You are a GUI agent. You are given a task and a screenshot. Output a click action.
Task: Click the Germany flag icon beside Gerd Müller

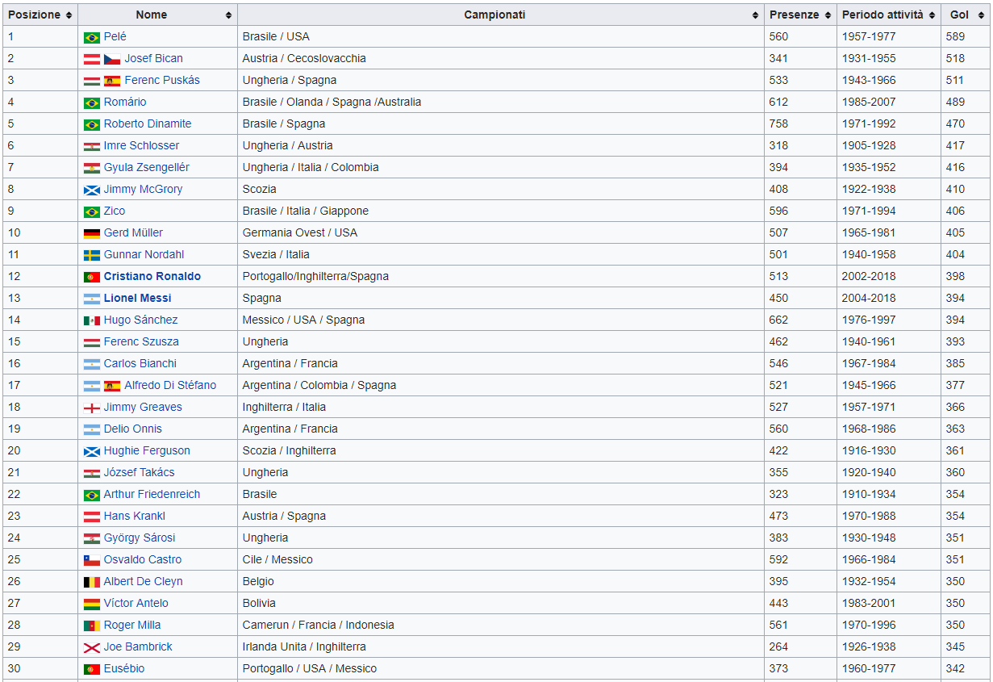(x=92, y=233)
